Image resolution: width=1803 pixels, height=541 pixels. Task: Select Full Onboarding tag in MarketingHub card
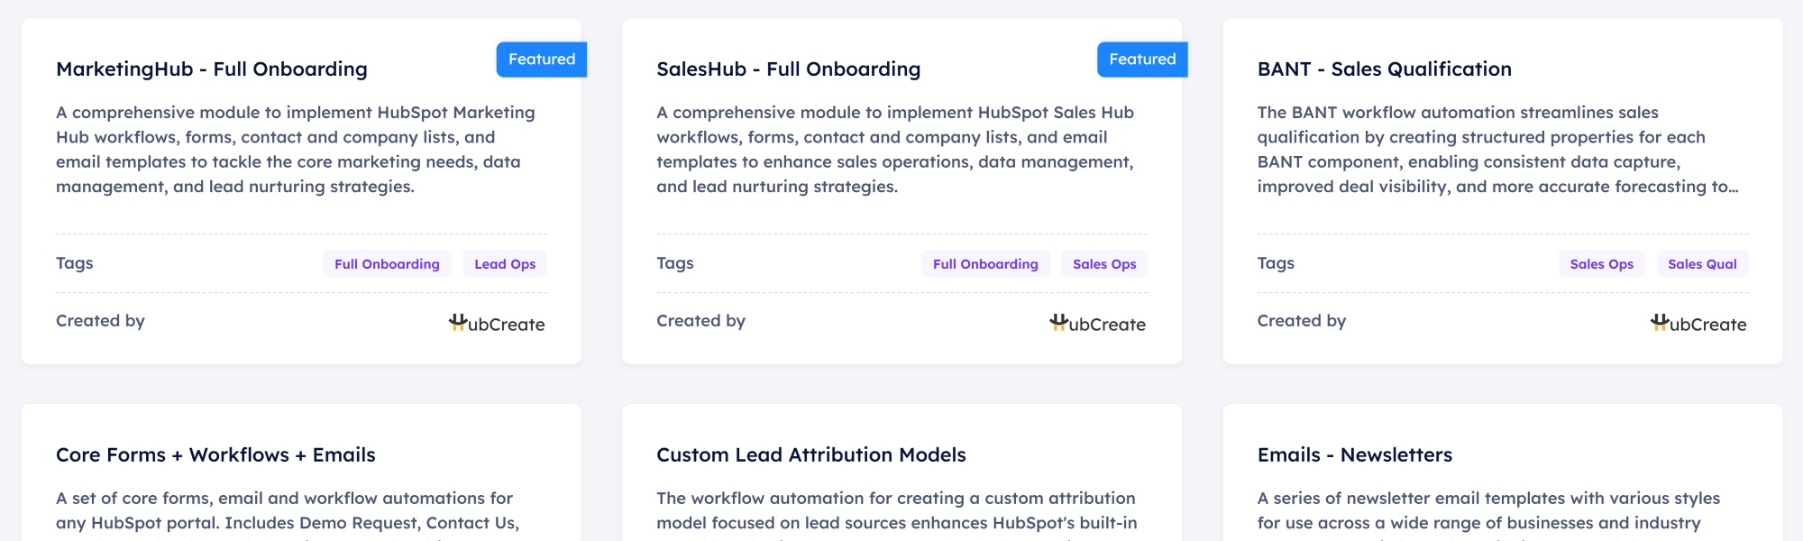click(387, 264)
